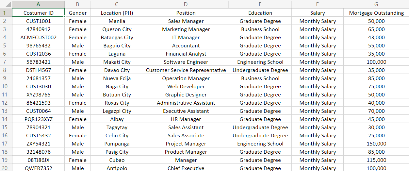
Task: Click the Customer Service Representative cell
Action: [186, 70]
